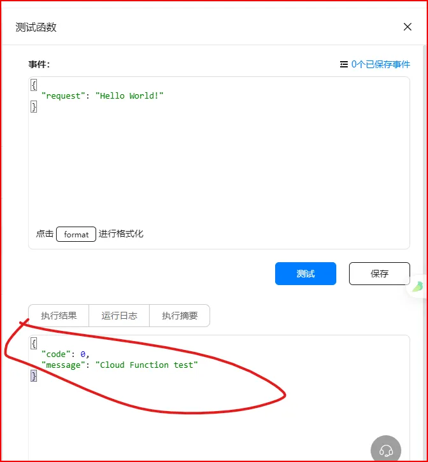Place the cursor in the event JSON editor area
The image size is (428, 462).
tap(219, 163)
